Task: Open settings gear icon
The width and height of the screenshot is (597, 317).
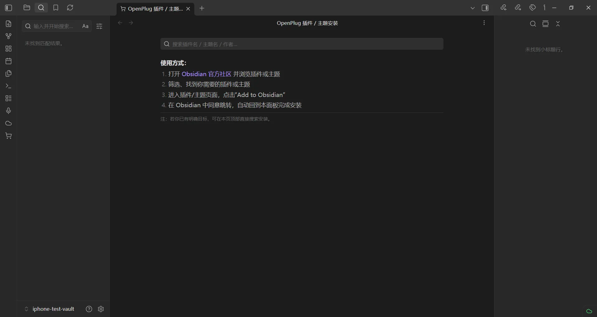Action: pos(101,309)
